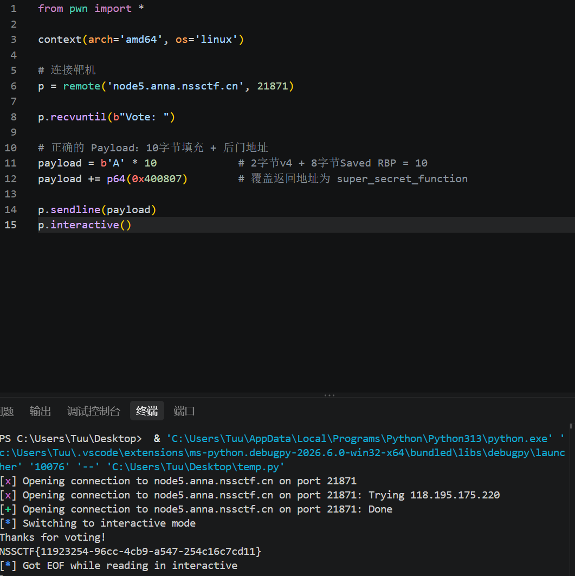
Task: Click the hostname 'node5.anna.nssctf.cn' in the code
Action: point(176,86)
